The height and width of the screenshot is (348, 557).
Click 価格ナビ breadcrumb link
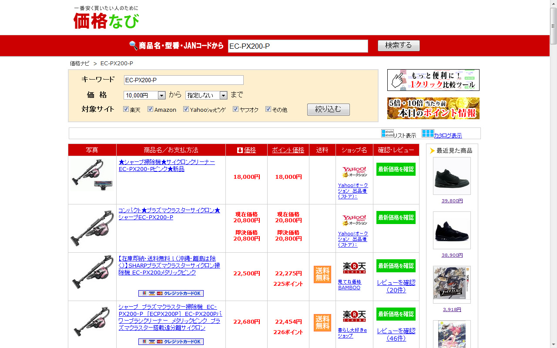(80, 64)
